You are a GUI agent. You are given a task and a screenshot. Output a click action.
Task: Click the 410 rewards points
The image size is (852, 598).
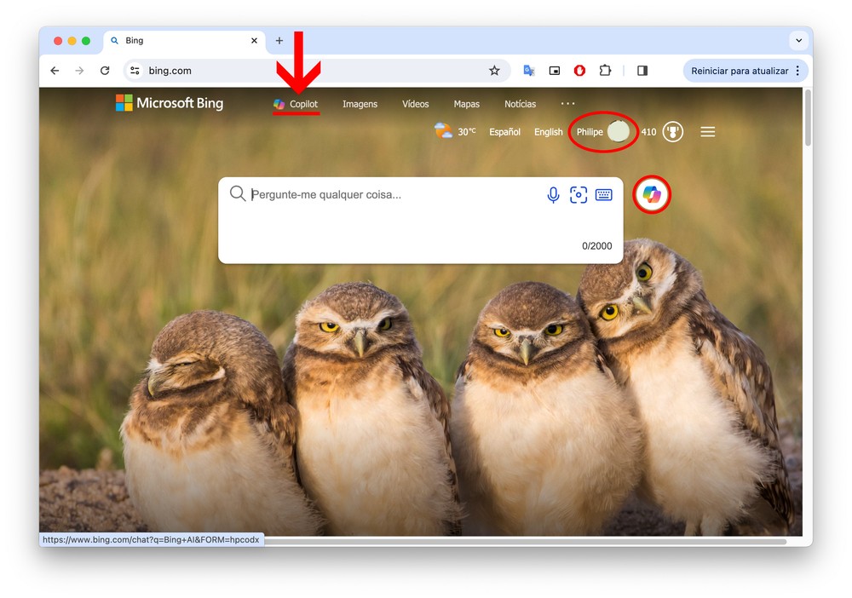tap(648, 132)
